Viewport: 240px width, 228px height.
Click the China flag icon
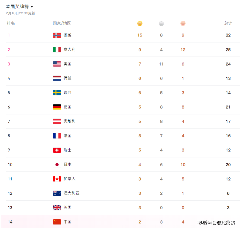[x=57, y=222]
